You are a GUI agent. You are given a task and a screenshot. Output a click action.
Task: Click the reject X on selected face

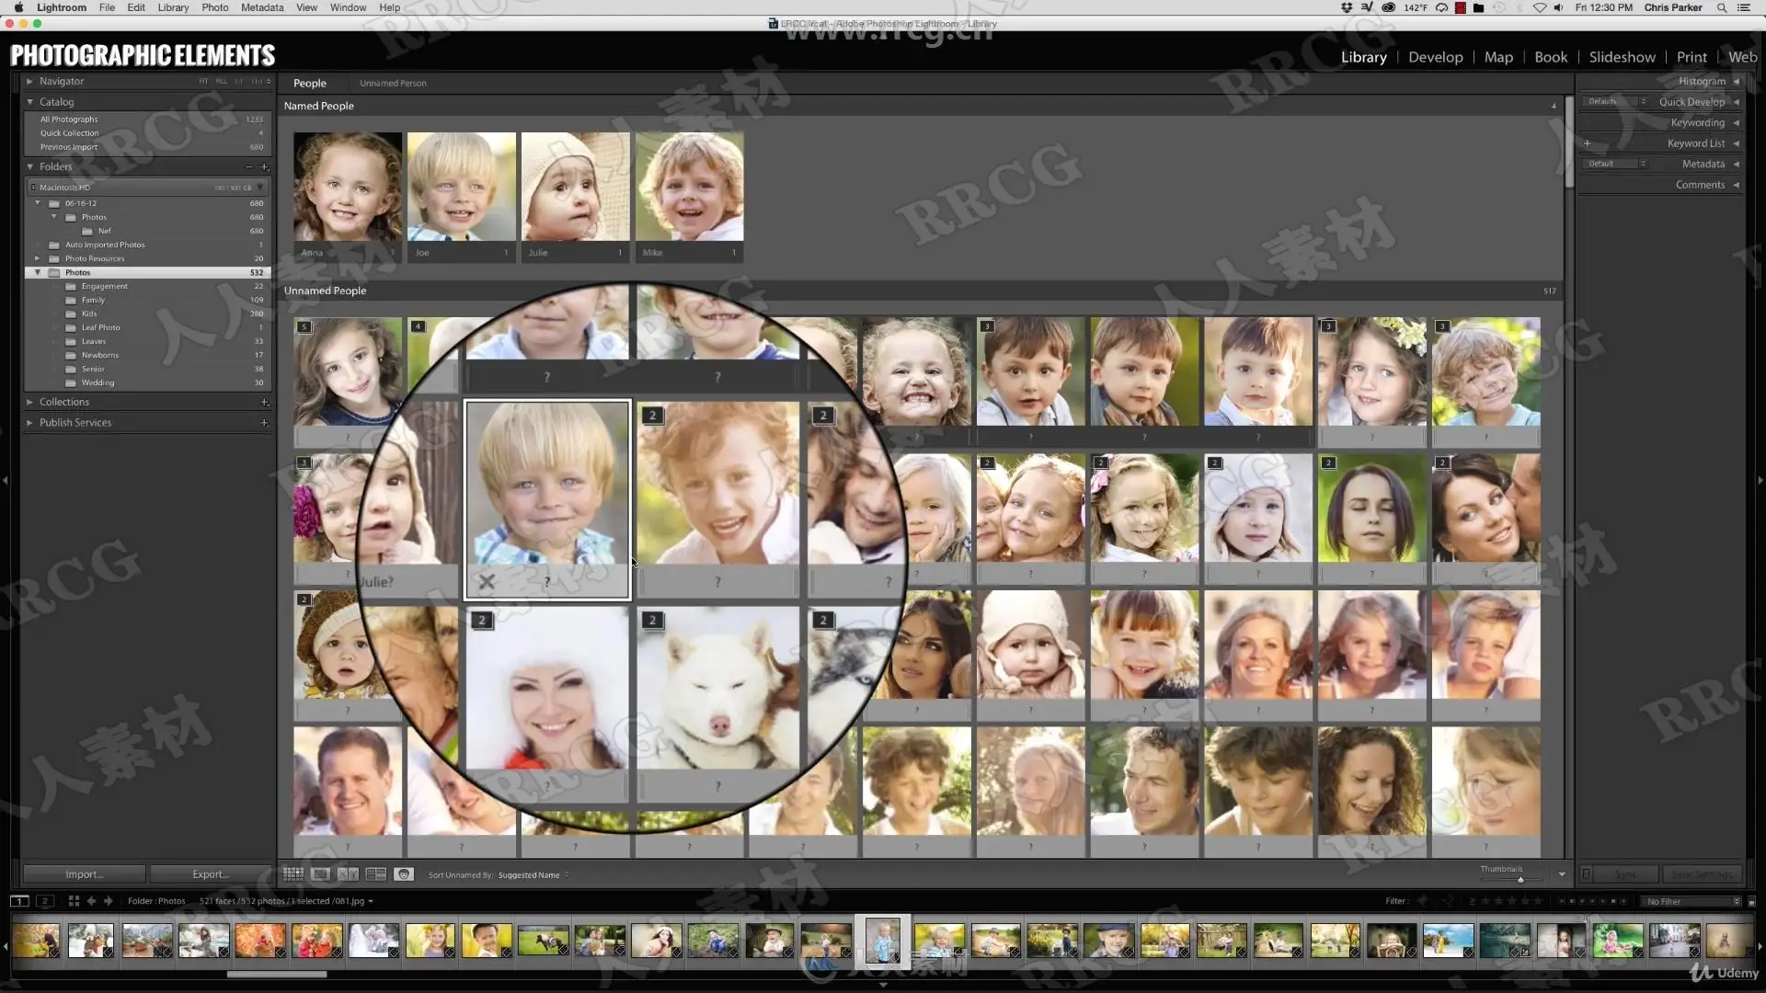point(487,581)
